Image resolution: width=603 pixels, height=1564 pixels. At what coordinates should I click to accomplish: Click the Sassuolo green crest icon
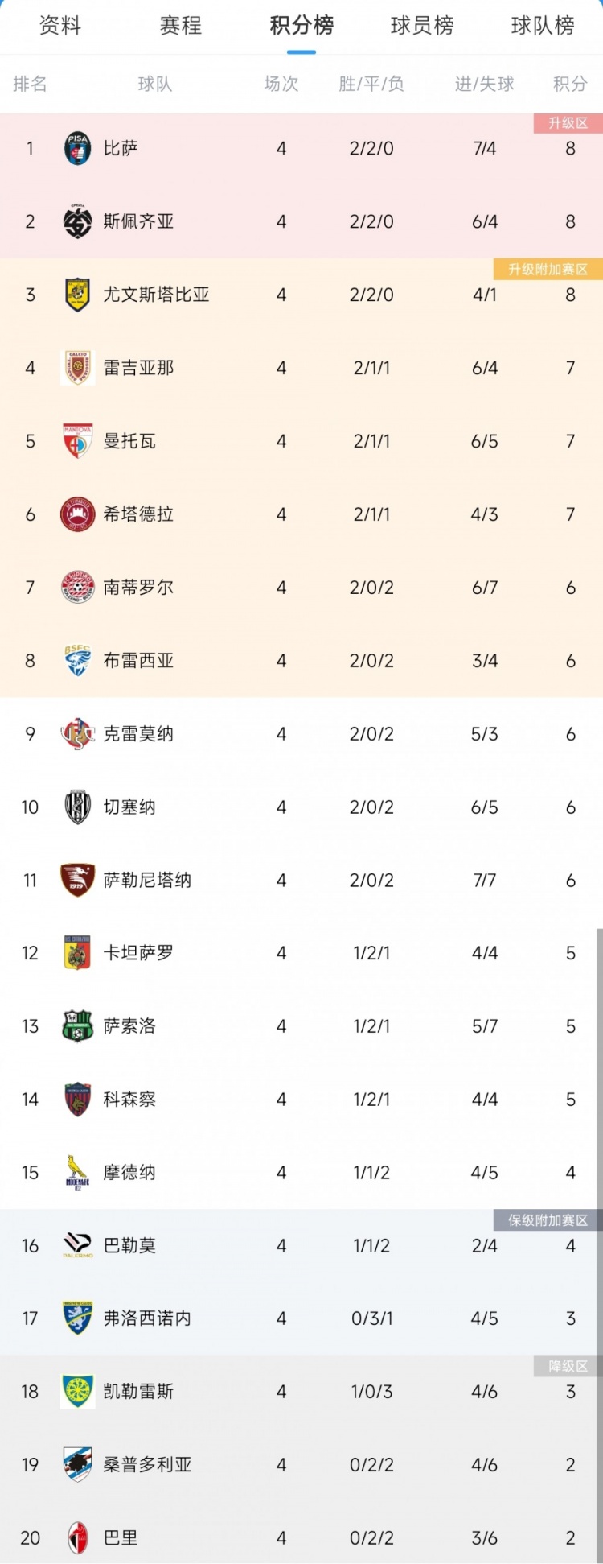pyautogui.click(x=78, y=1026)
